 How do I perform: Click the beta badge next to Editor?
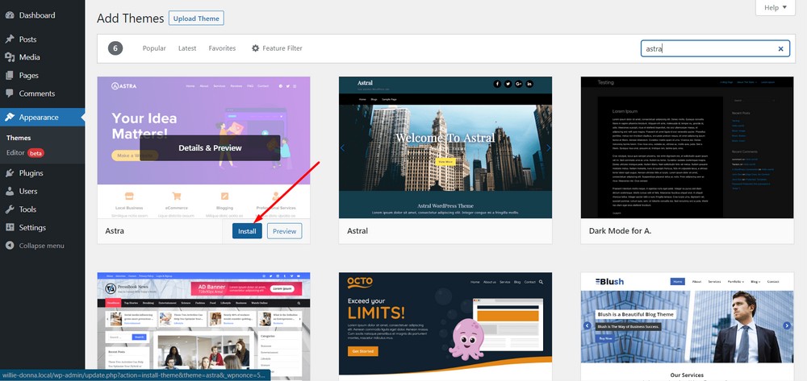pos(36,153)
